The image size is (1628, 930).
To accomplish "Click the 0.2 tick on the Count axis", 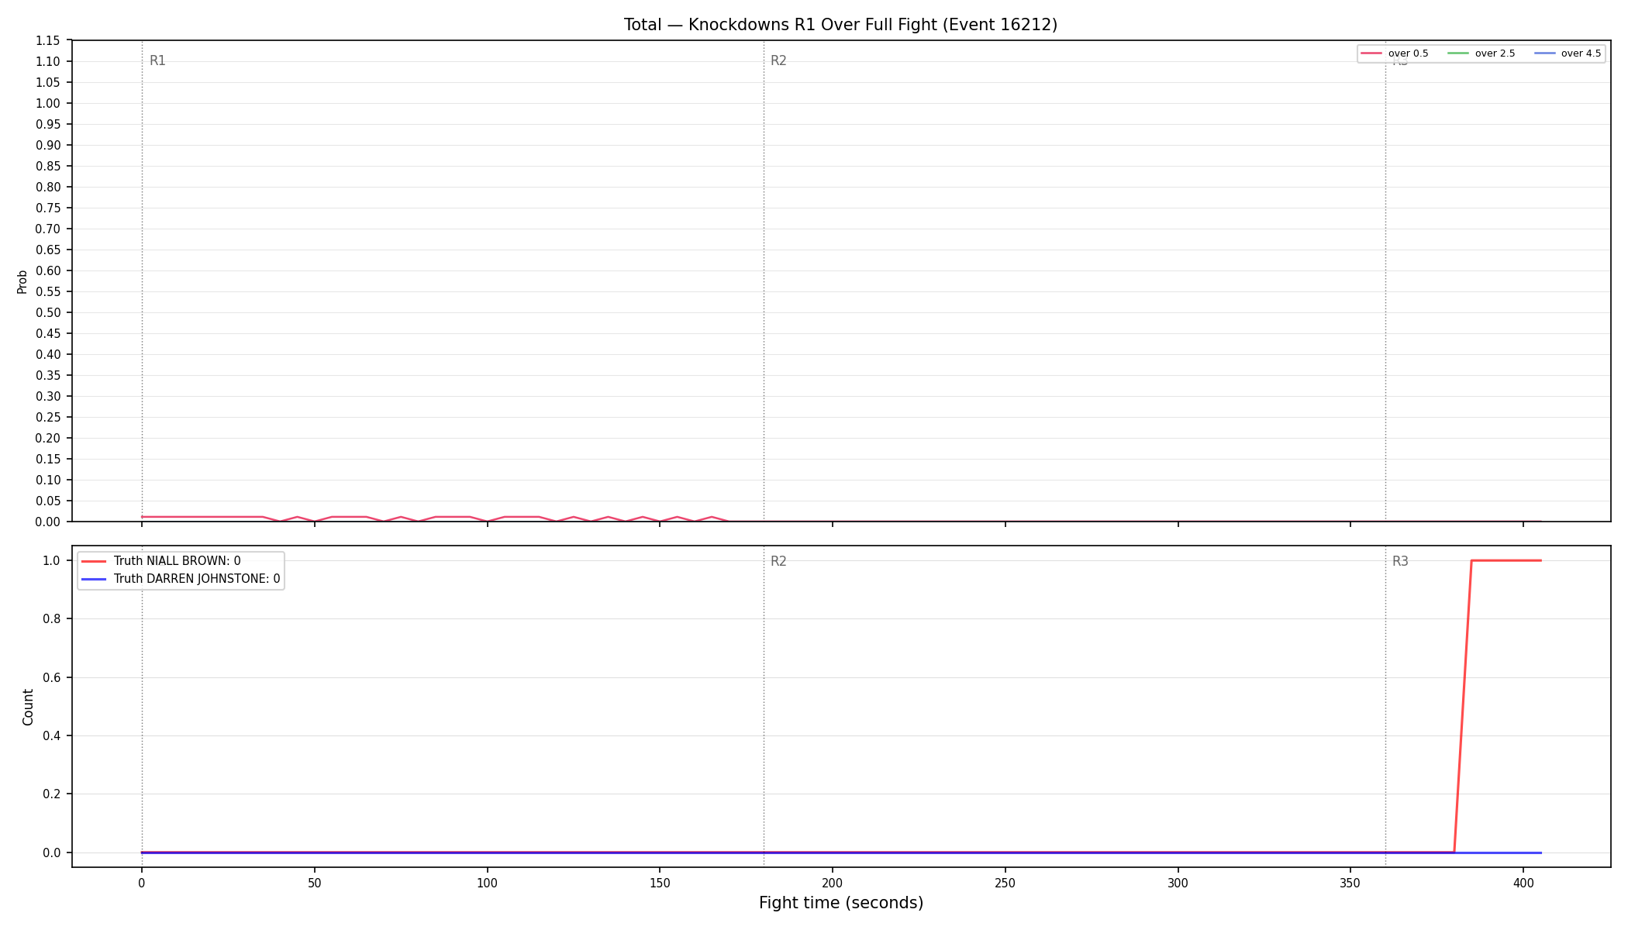I will pyautogui.click(x=52, y=794).
